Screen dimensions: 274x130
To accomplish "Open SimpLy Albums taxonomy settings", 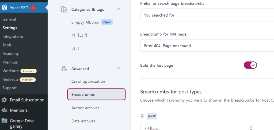I will coord(85,22).
